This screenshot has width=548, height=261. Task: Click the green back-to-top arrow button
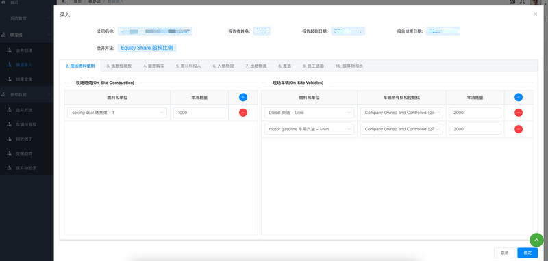pyautogui.click(x=536, y=240)
